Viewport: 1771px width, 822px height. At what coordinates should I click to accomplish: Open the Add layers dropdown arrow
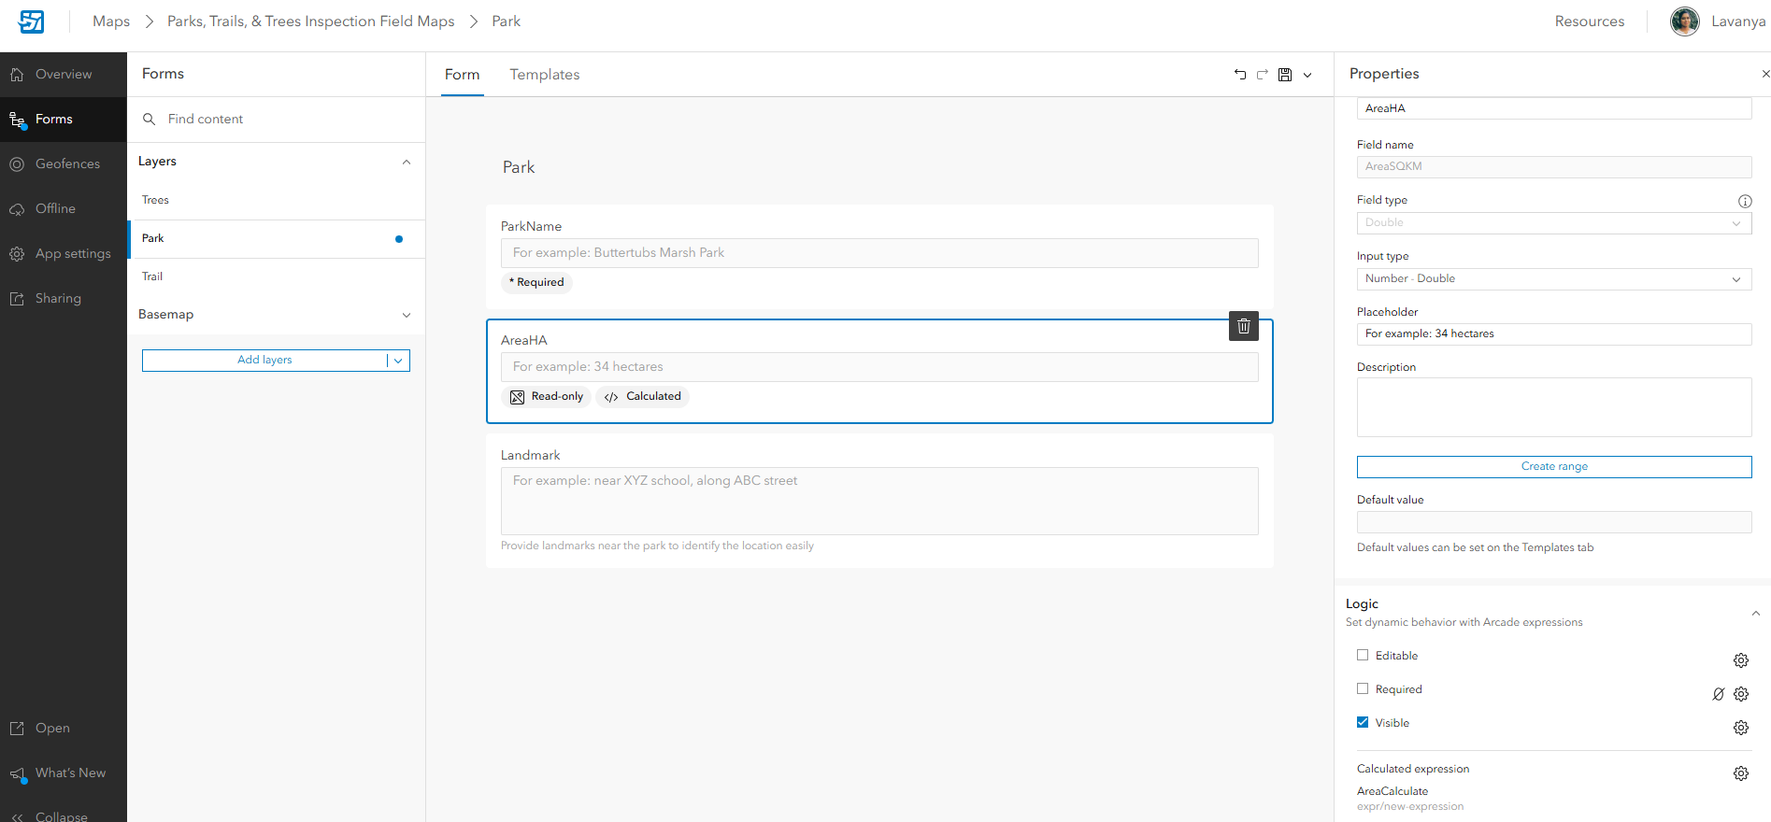point(398,361)
